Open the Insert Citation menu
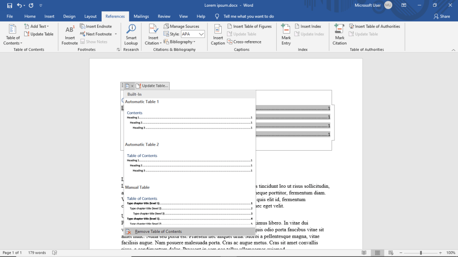 pos(153,34)
